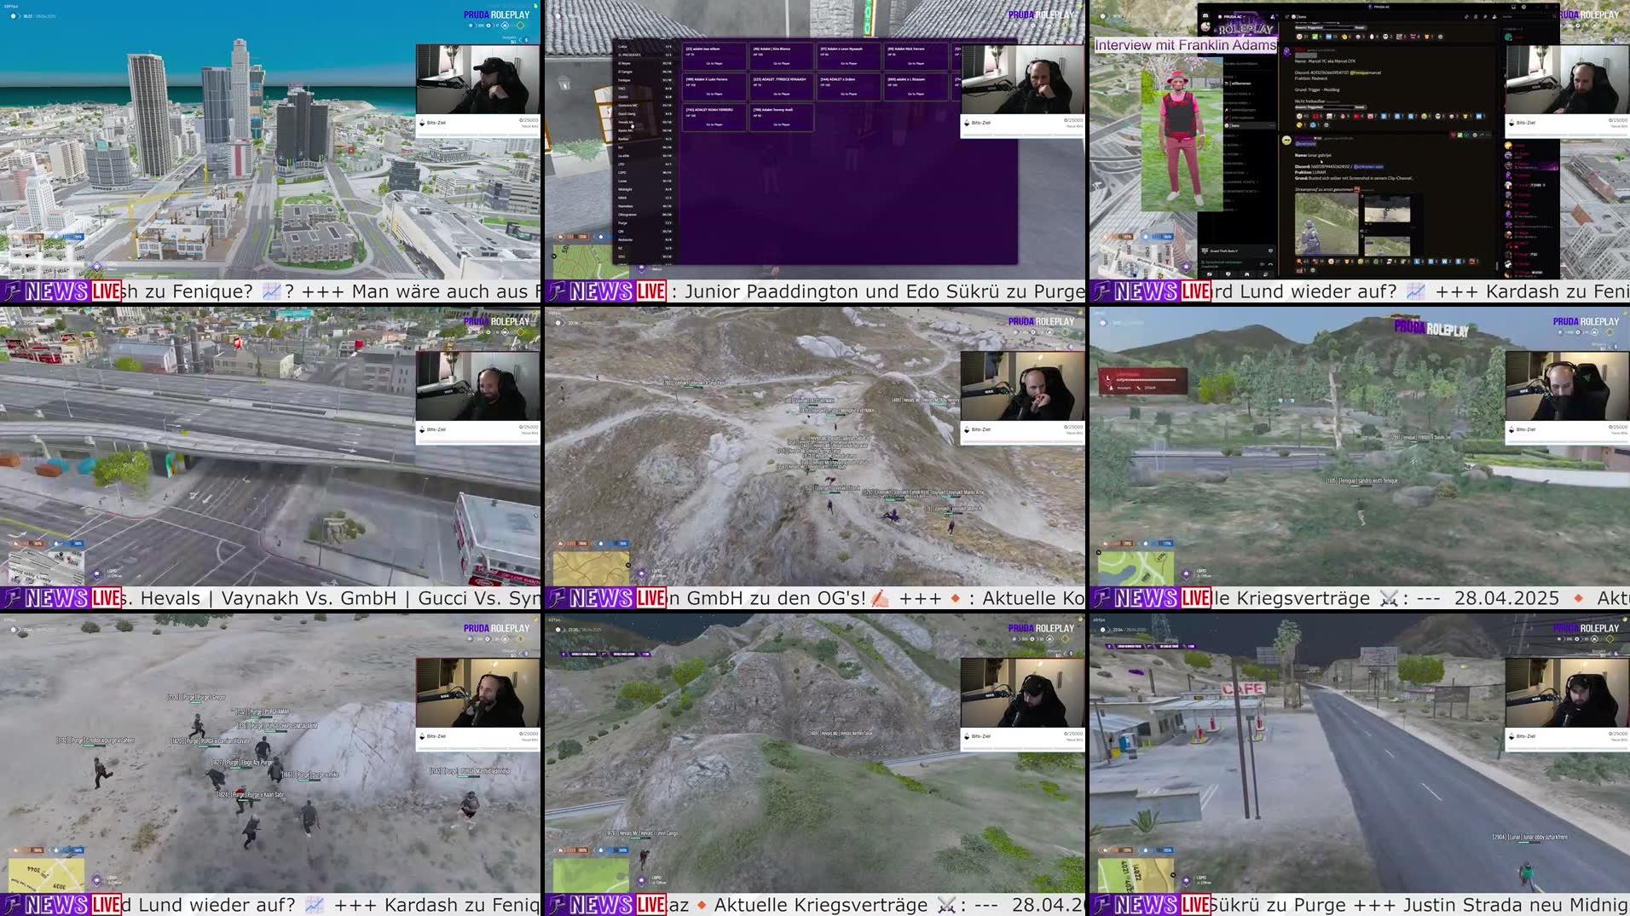Open the PRUDA AC server dropdown

tap(1233, 17)
